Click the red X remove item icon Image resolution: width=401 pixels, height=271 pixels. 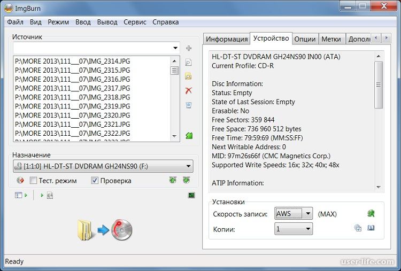(188, 91)
